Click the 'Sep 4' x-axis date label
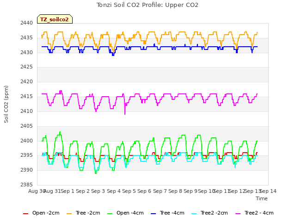296x222 pixels. point(114,191)
